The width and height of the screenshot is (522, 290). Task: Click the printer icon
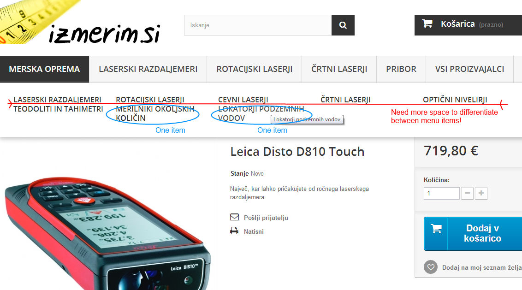tap(234, 231)
